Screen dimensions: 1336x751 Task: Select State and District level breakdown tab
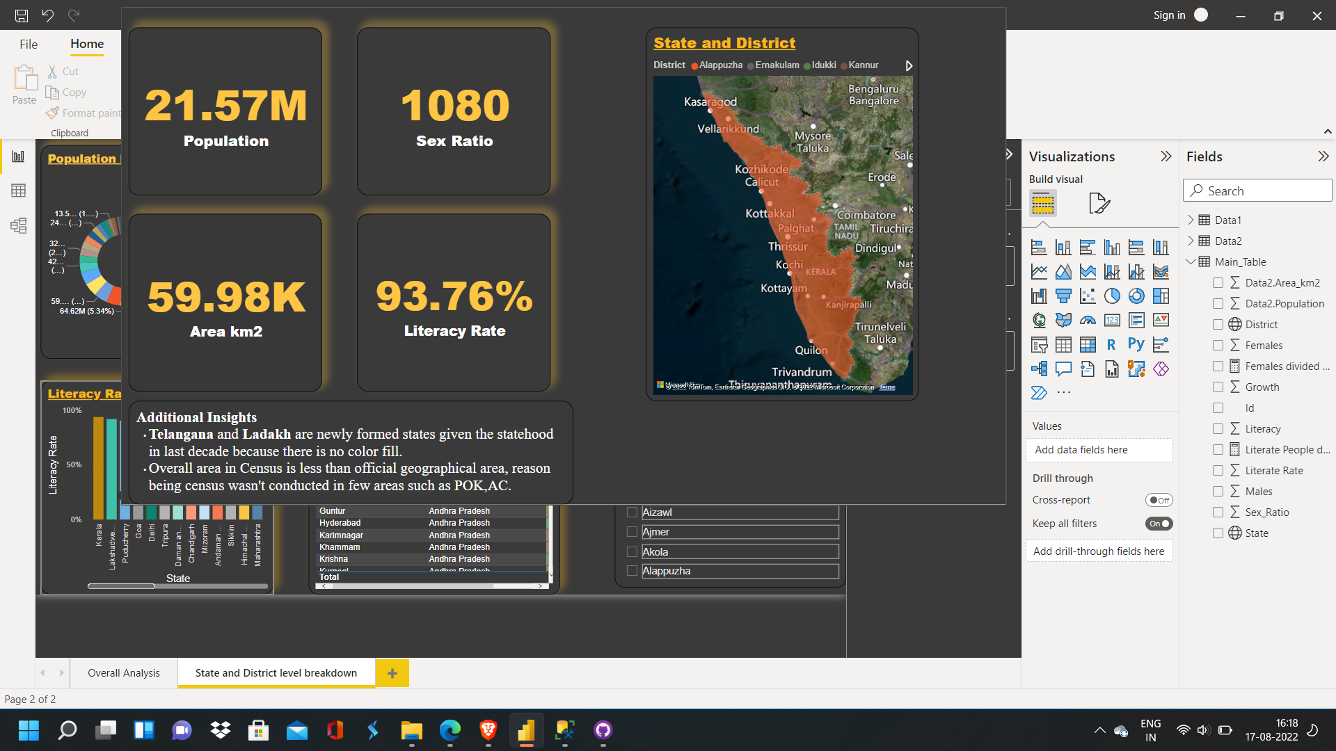[x=276, y=673]
